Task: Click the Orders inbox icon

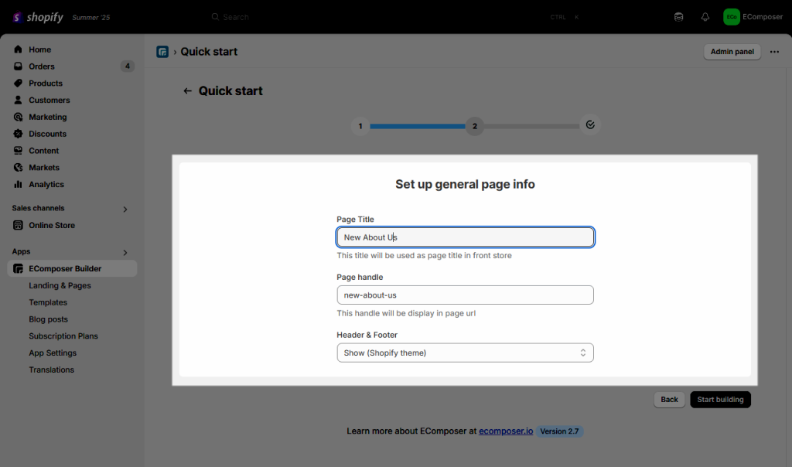Action: [x=19, y=66]
